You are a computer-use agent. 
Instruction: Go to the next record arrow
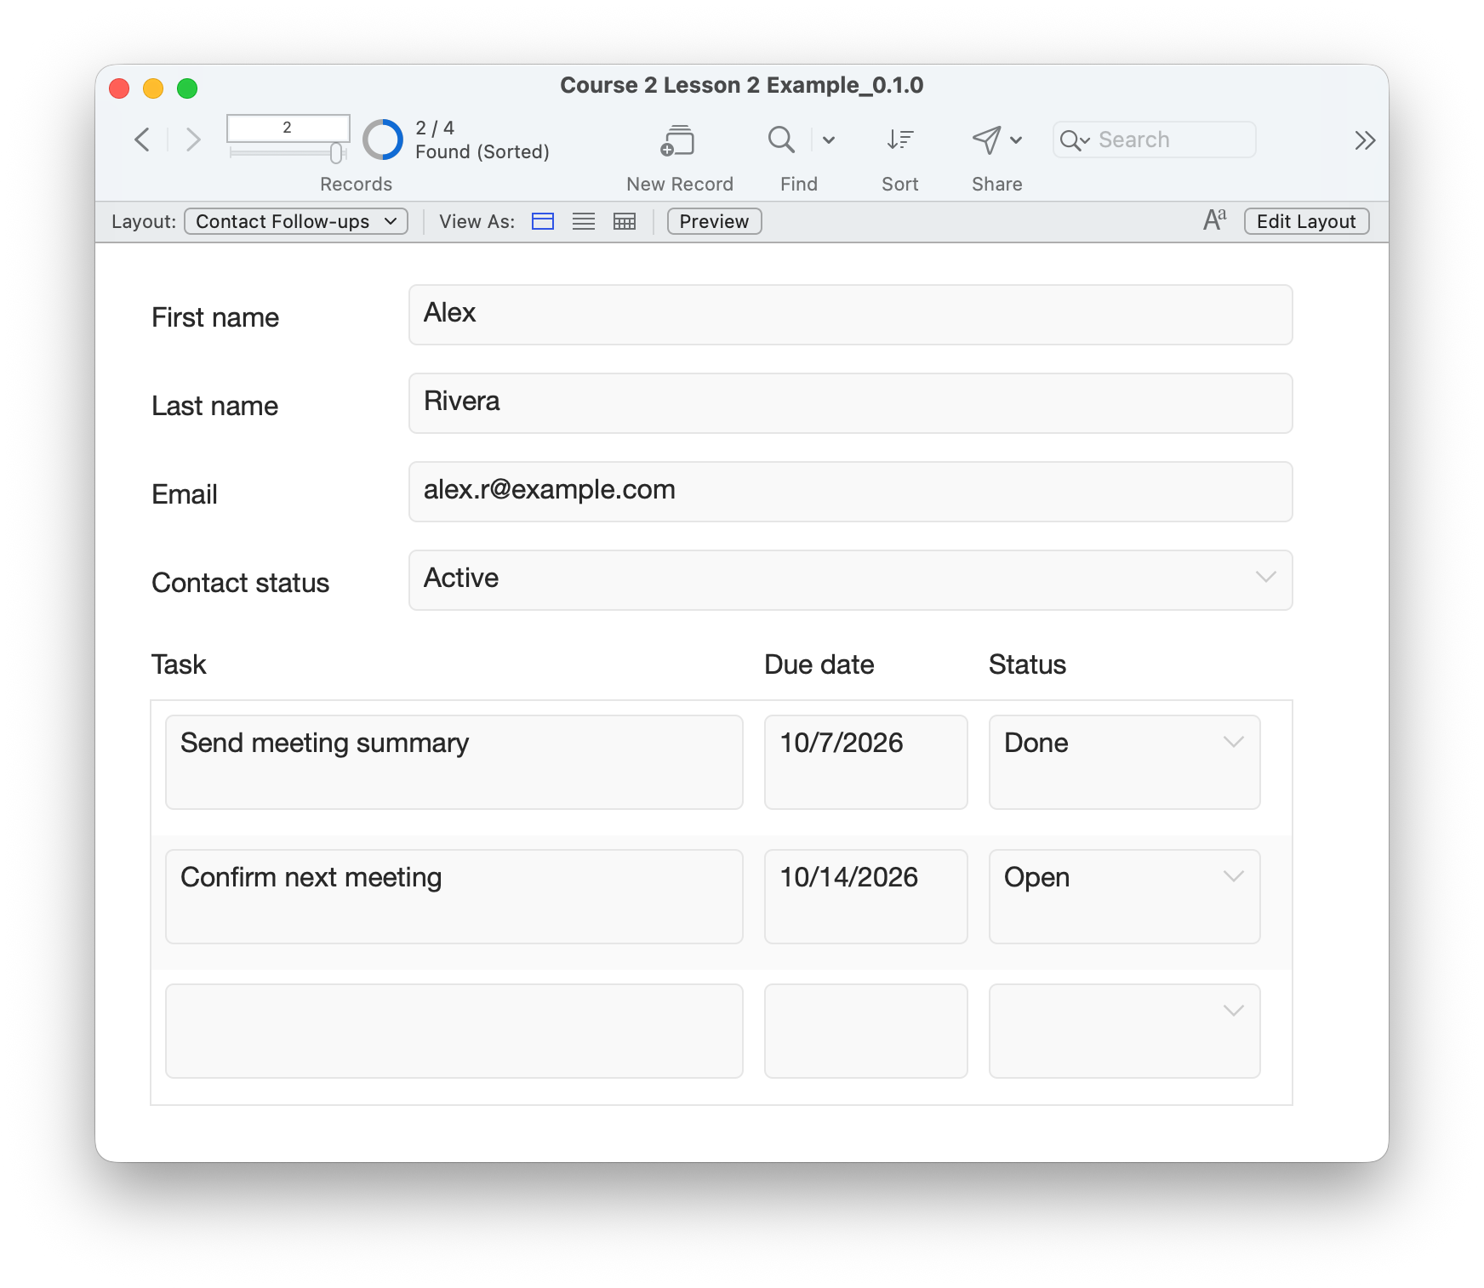(x=193, y=140)
